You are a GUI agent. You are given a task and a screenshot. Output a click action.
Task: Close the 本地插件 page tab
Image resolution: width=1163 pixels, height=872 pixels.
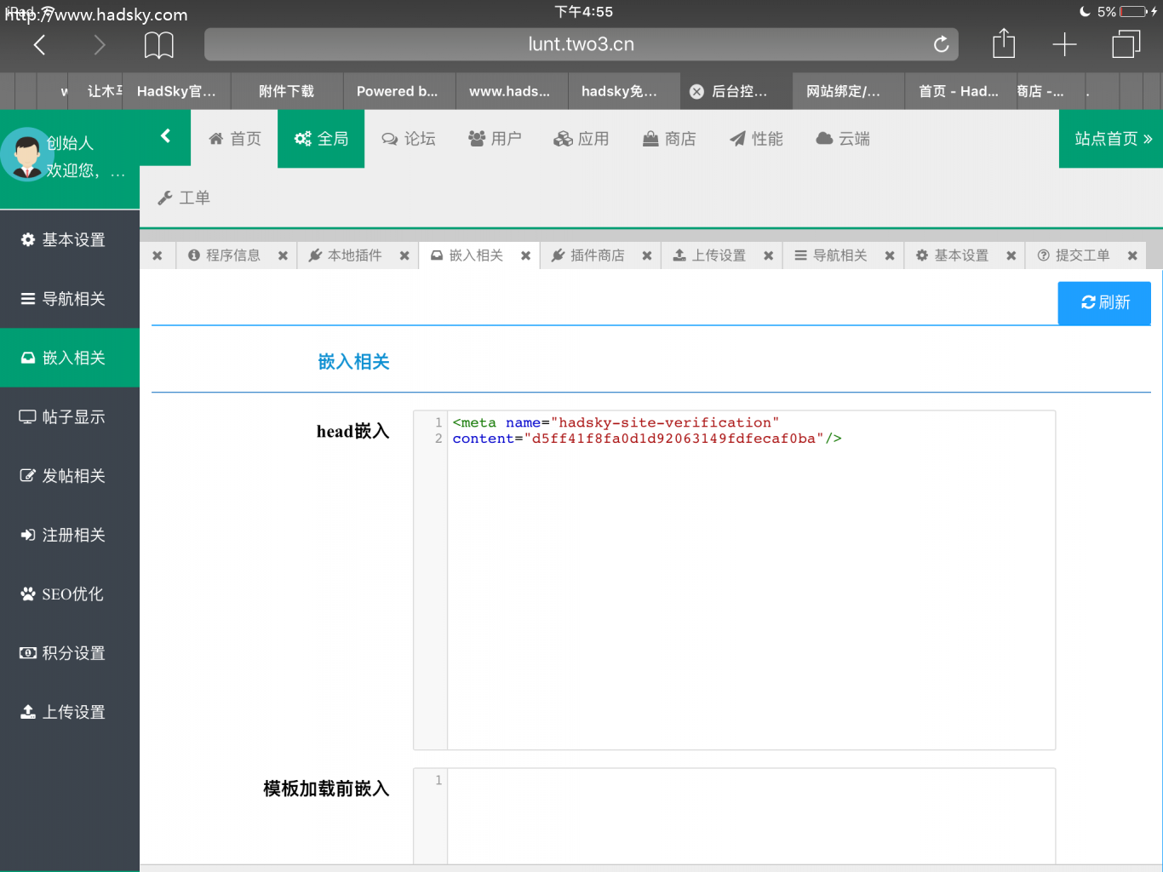click(404, 255)
